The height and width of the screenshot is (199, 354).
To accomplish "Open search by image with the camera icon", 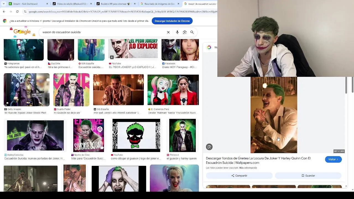I will (x=185, y=32).
